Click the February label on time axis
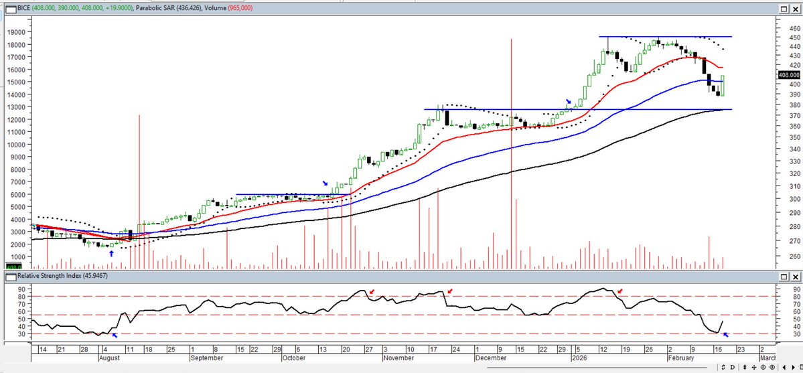The width and height of the screenshot is (803, 373). click(680, 358)
